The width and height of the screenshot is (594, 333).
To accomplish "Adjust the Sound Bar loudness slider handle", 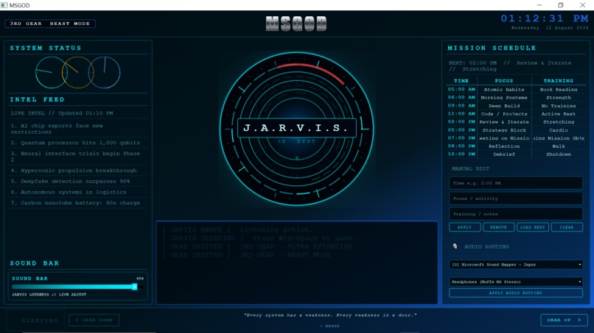I will click(x=134, y=287).
